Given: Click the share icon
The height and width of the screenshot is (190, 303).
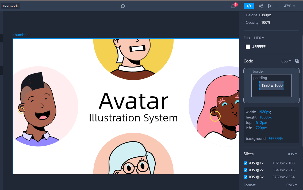Looking at the screenshot, I should 261,6.
